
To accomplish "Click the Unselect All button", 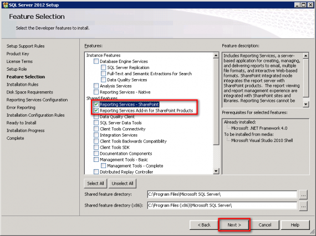I will 123,183.
